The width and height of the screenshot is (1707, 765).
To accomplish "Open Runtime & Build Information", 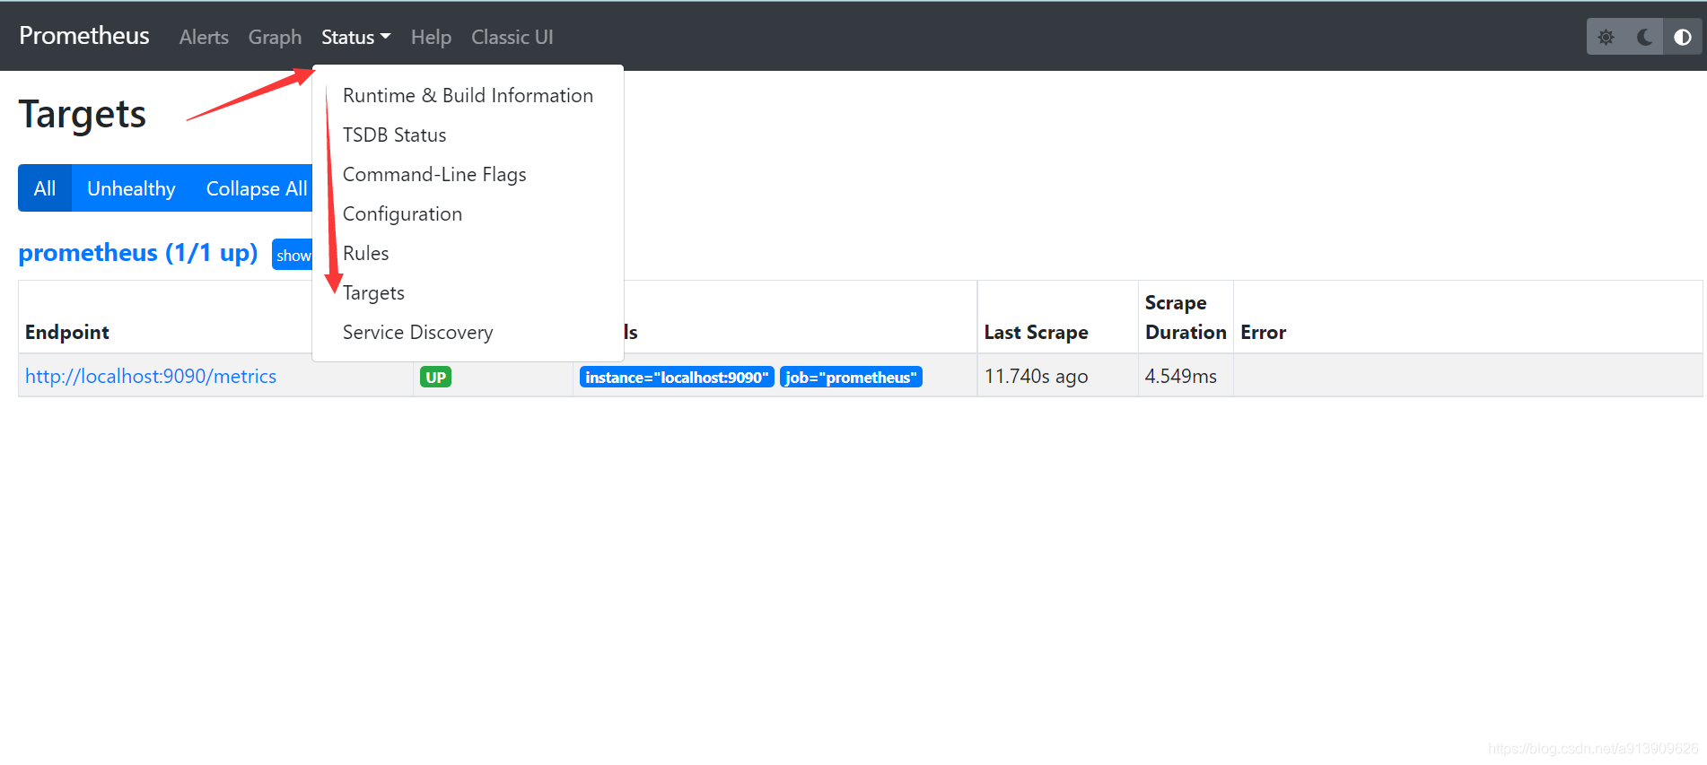I will [468, 95].
